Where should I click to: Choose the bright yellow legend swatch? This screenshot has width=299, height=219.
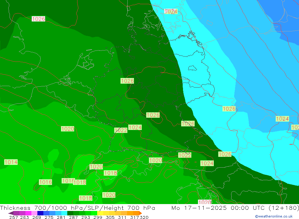point(100,213)
